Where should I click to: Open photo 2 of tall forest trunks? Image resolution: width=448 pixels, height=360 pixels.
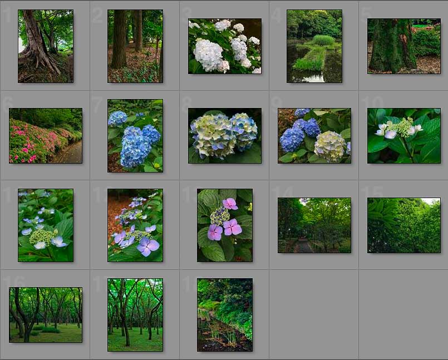pos(135,46)
